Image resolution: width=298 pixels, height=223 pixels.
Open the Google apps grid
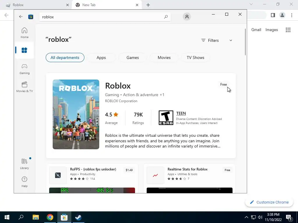[288, 30]
